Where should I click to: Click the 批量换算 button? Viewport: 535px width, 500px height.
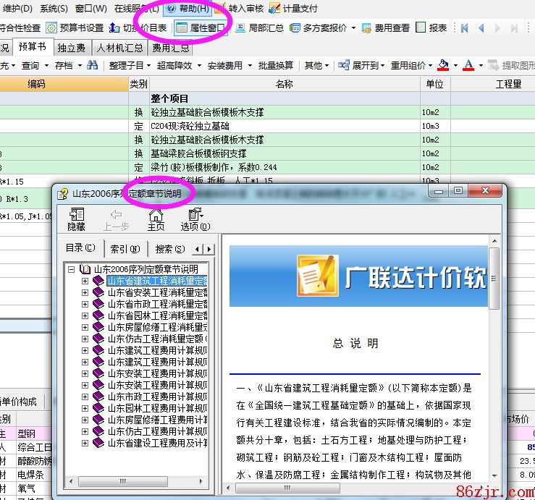tap(276, 65)
